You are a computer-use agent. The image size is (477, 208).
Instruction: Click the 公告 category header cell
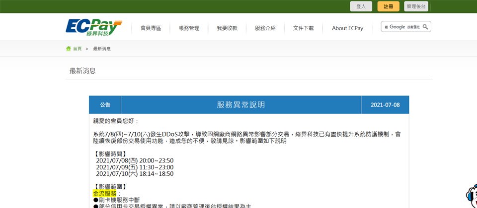coord(105,105)
